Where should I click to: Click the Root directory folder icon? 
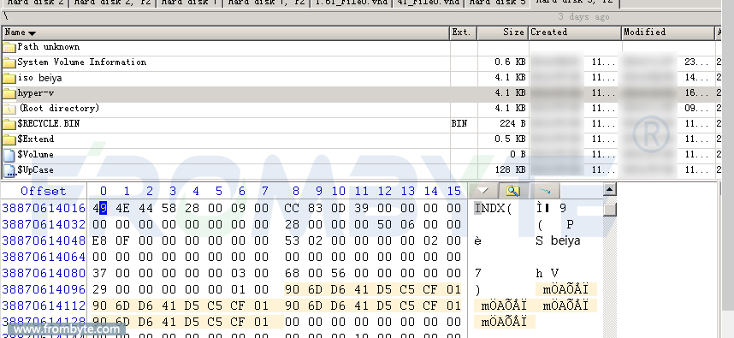click(x=9, y=109)
